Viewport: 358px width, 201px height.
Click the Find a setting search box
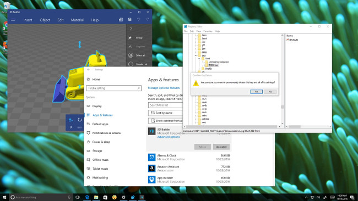point(113,88)
